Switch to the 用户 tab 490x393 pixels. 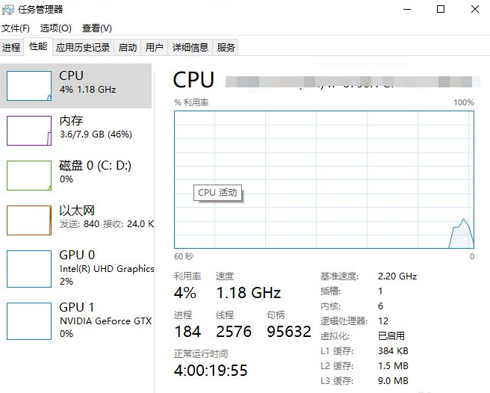tap(155, 48)
